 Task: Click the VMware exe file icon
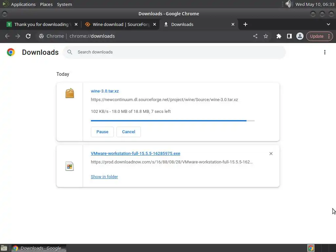pos(70,166)
